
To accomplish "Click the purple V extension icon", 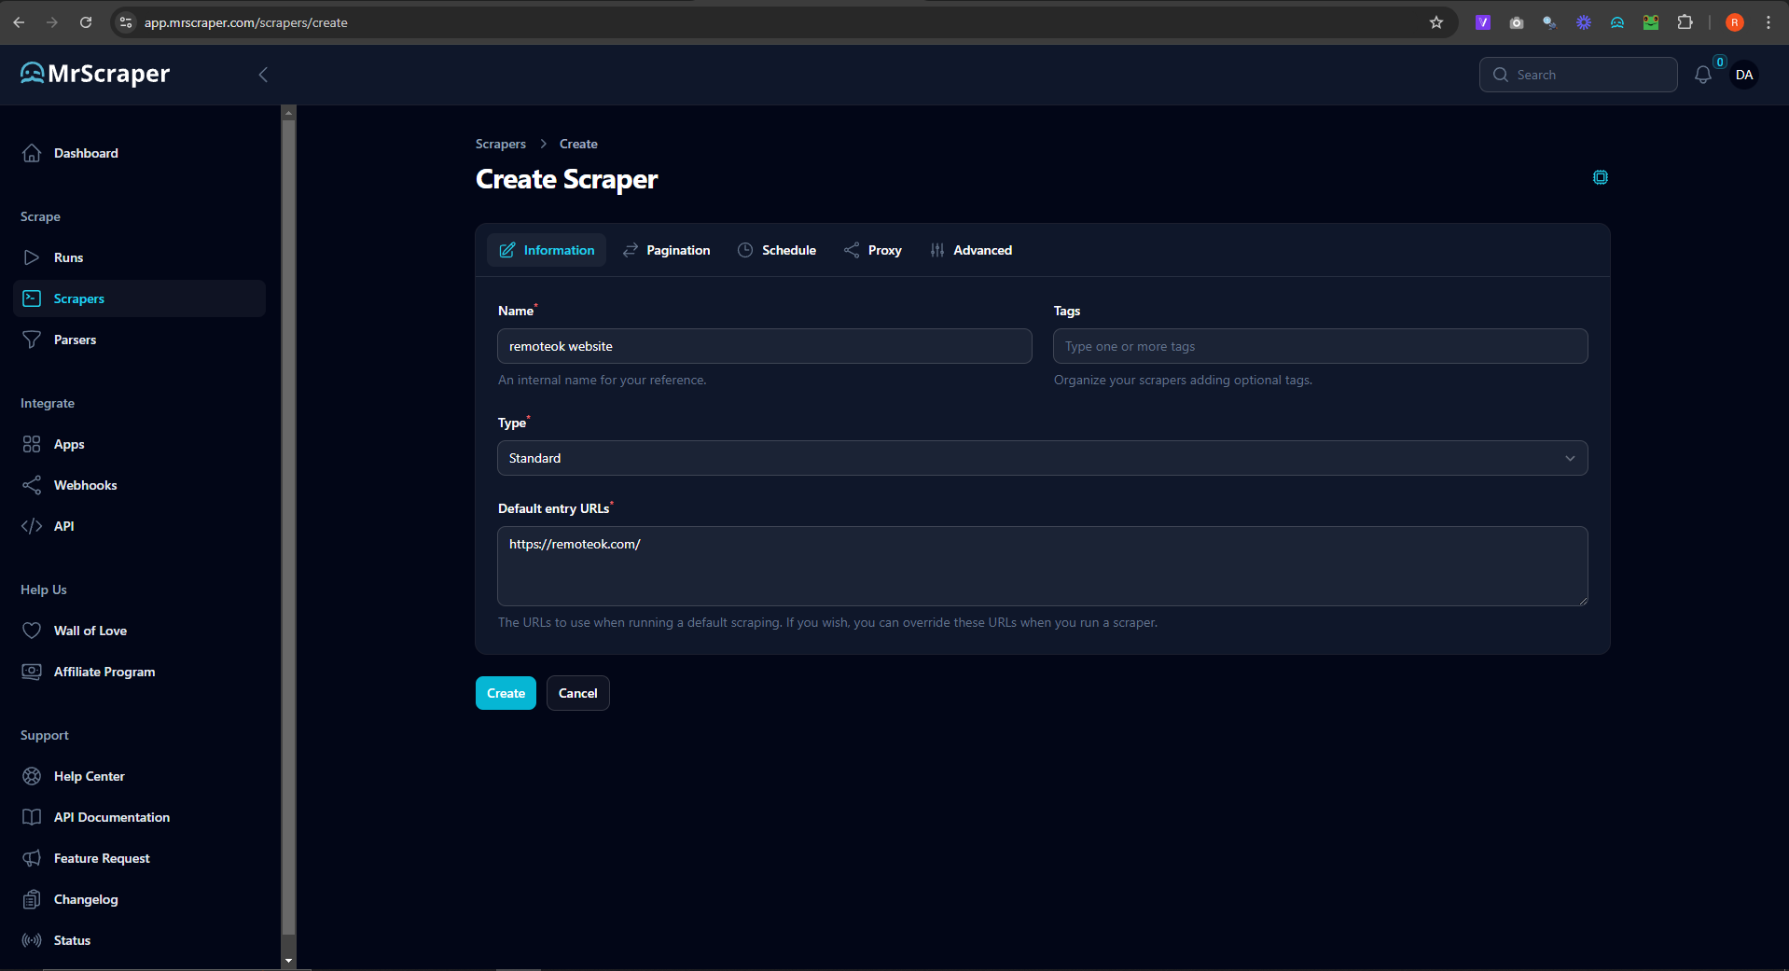I will 1483,22.
